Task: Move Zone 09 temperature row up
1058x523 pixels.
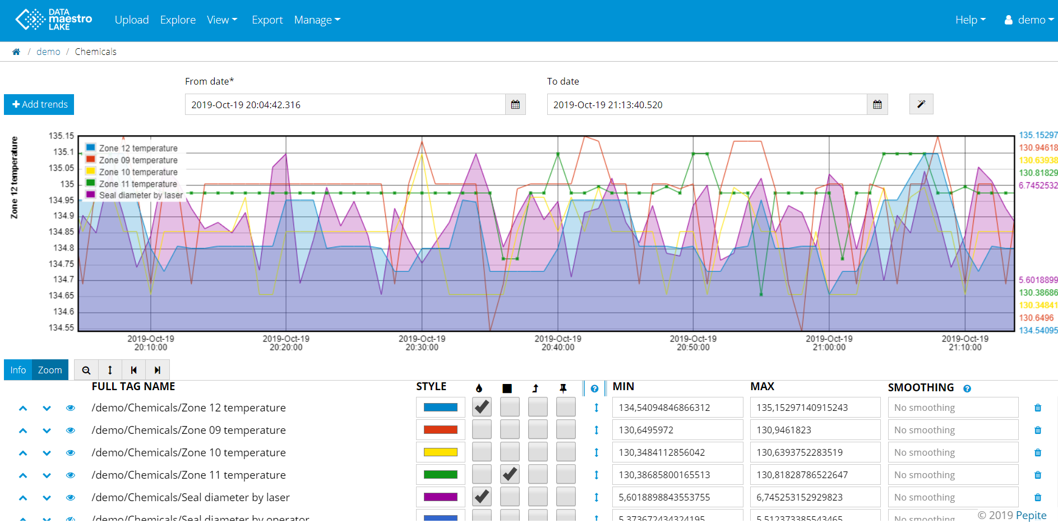Action: tap(23, 431)
